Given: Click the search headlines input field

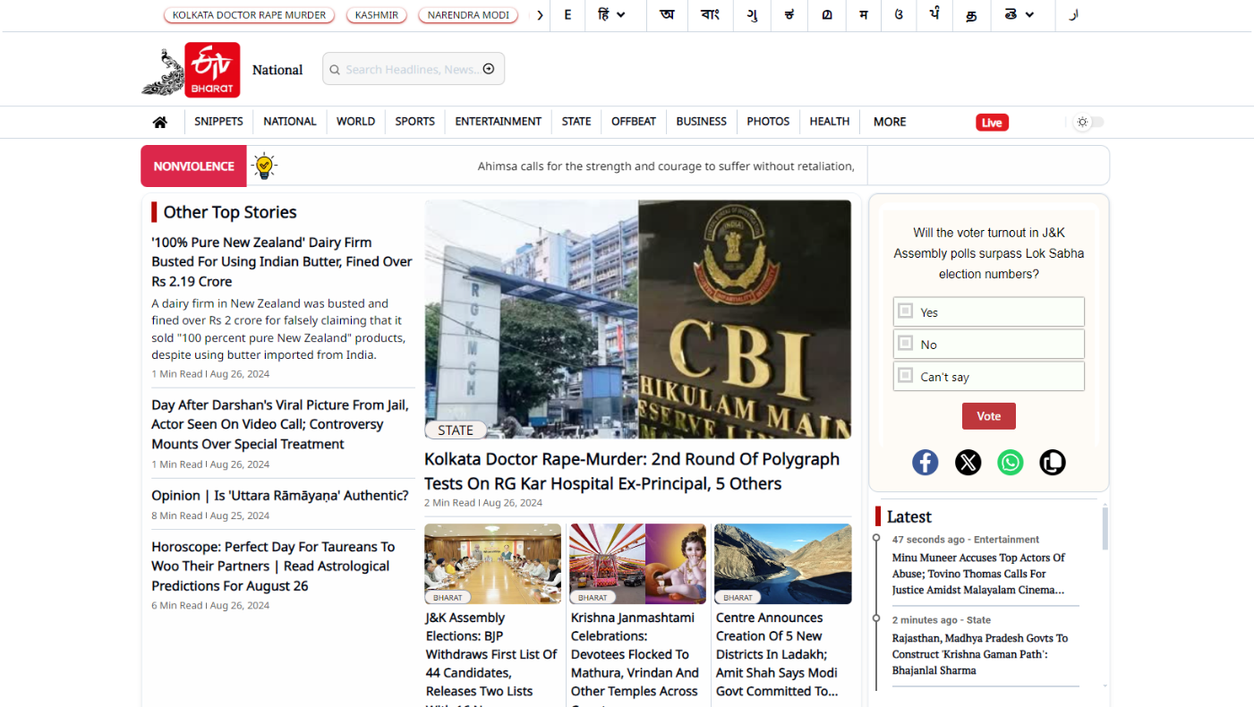Looking at the screenshot, I should click(x=414, y=69).
